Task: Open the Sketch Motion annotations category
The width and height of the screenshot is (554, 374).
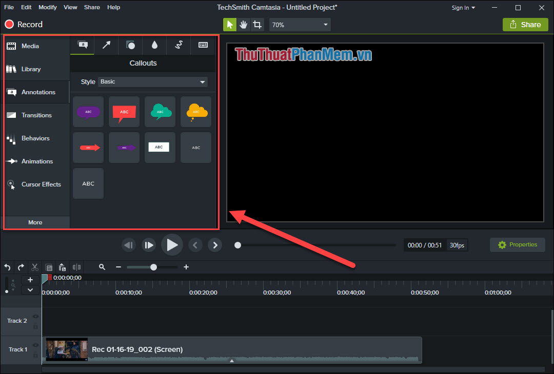Action: [x=179, y=45]
